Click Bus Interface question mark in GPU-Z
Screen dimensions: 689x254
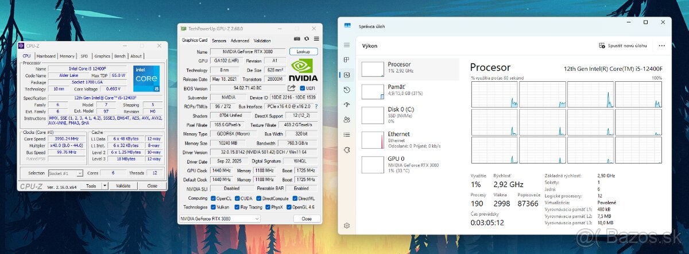pyautogui.click(x=316, y=106)
